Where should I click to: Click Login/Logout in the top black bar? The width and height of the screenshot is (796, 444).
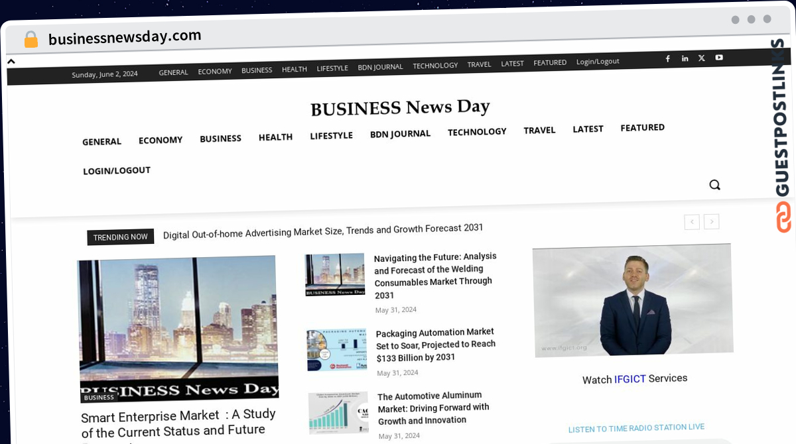[x=598, y=61]
